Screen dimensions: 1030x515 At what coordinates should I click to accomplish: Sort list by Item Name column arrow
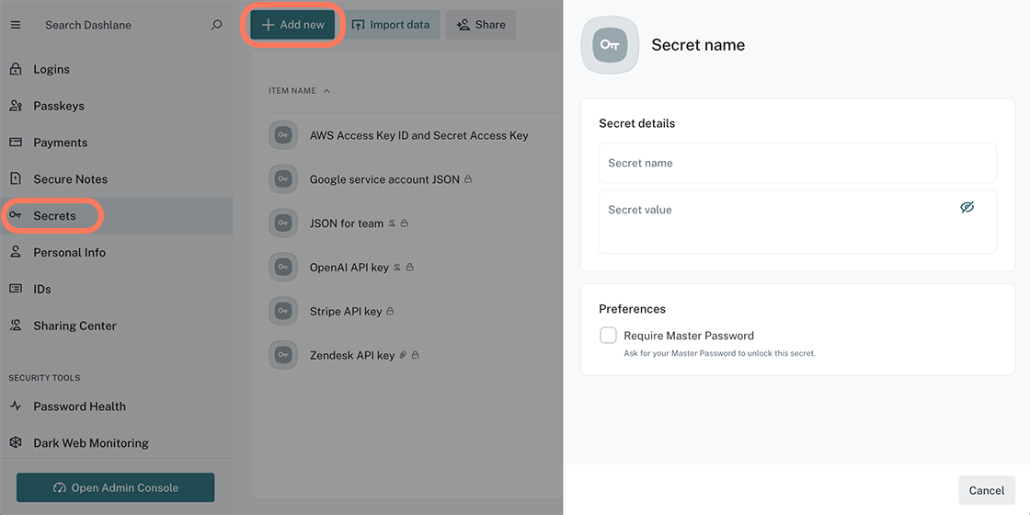(x=327, y=91)
